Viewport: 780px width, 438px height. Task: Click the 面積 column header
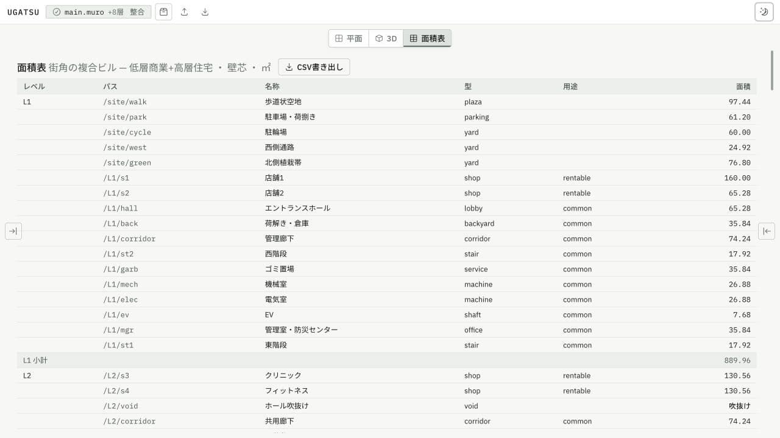pos(743,86)
